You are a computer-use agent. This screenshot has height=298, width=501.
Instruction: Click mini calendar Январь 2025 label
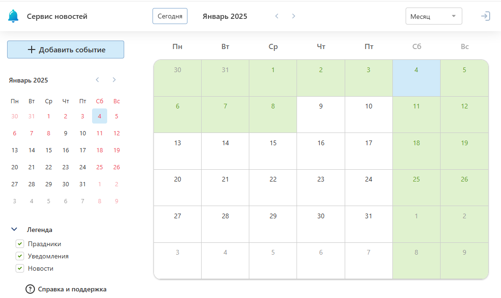coord(28,80)
